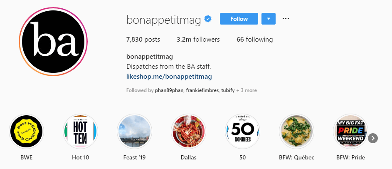The width and height of the screenshot is (392, 169).
Task: Open the likeshop.me/bonappetitmag link
Action: point(169,76)
